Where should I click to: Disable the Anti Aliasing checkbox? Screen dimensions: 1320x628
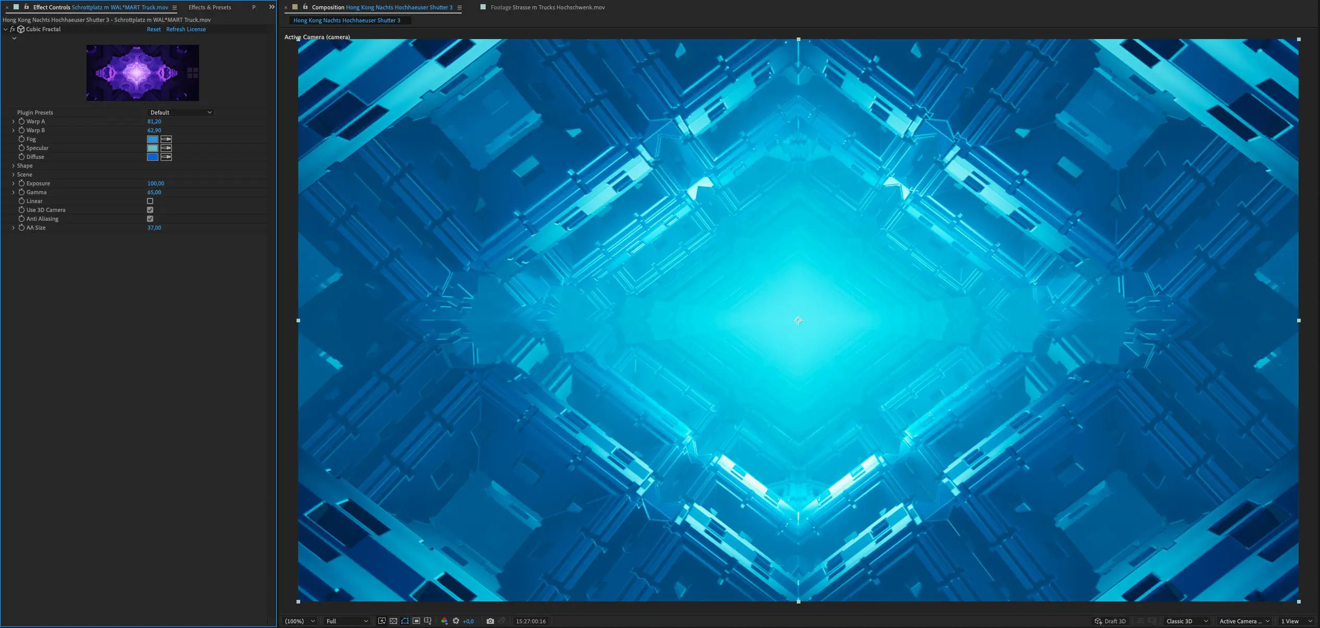pos(150,219)
